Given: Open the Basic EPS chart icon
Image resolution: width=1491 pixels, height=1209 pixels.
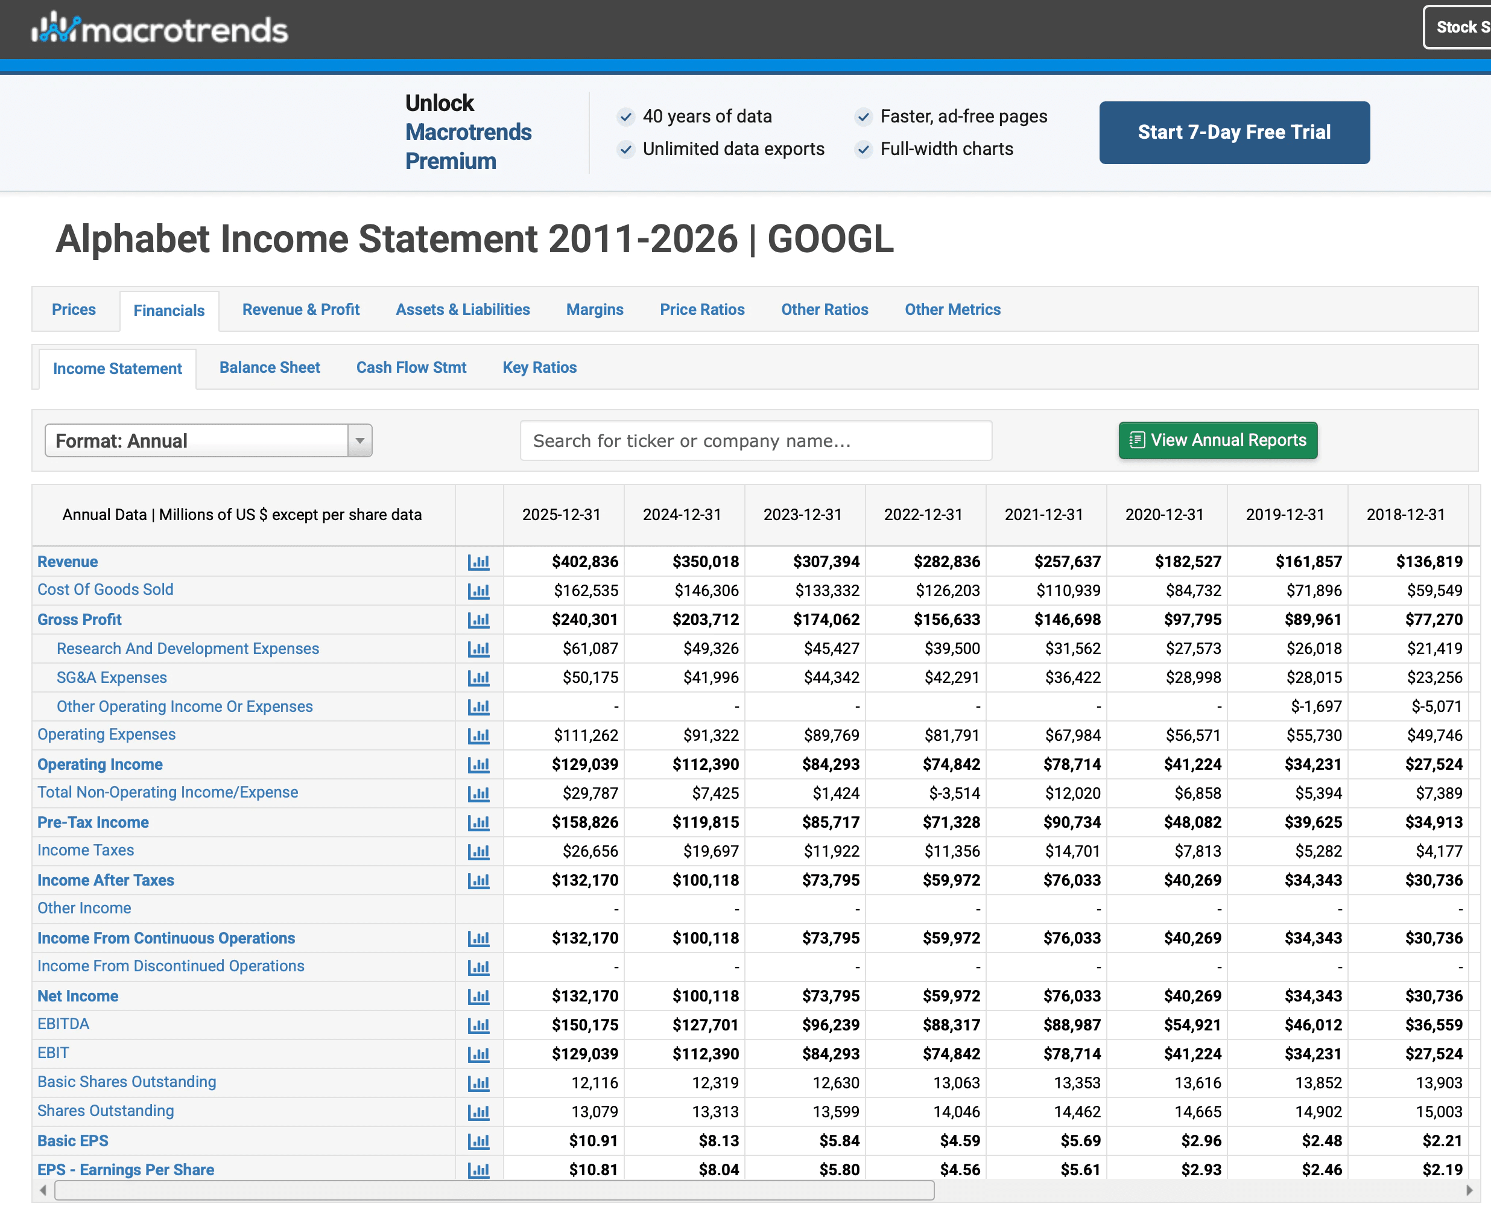Looking at the screenshot, I should point(478,1141).
